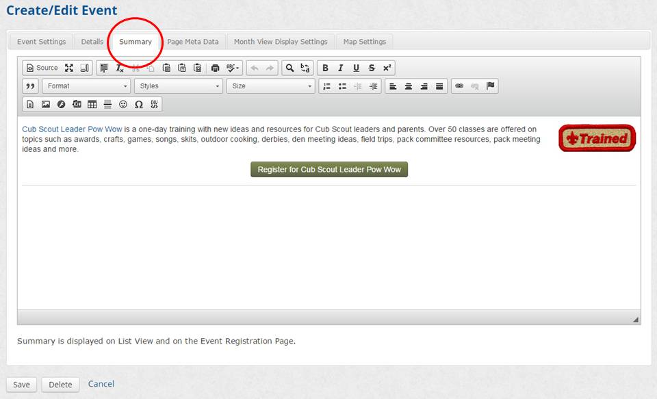Center align text
The image size is (657, 399).
click(409, 86)
